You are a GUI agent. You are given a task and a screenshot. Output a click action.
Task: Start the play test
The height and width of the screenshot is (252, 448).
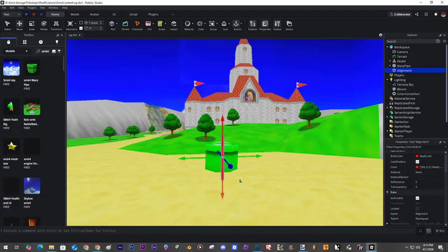tap(26, 14)
